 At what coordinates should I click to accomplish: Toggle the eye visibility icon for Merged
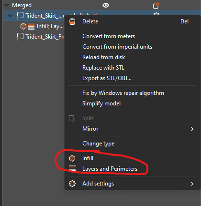106,5
